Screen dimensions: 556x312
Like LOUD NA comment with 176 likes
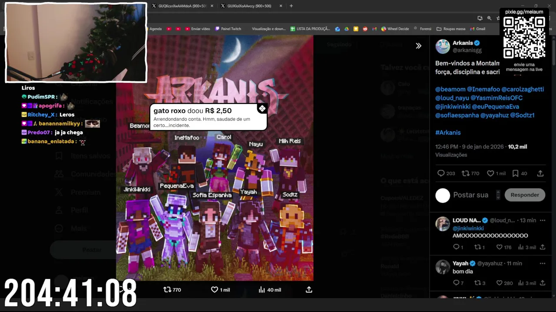tap(499, 247)
